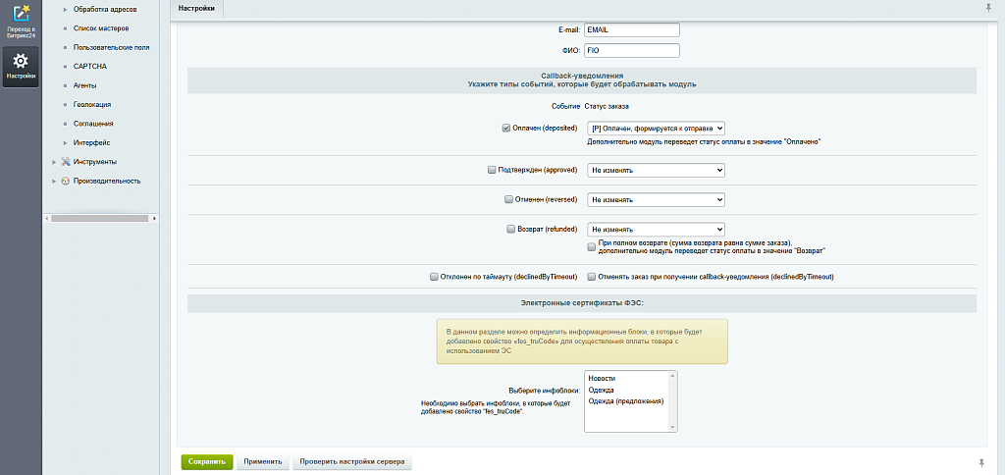
Task: Enable the Отменен (reversed) checkbox
Action: pyautogui.click(x=508, y=199)
